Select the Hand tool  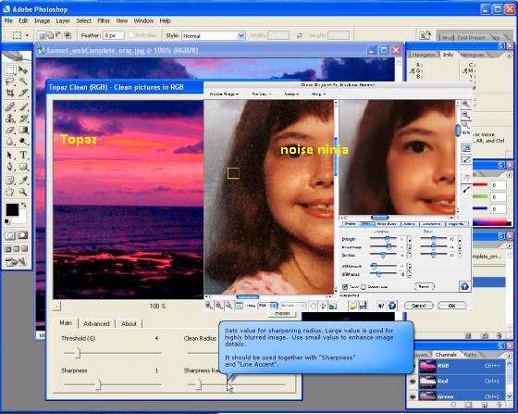click(10, 192)
